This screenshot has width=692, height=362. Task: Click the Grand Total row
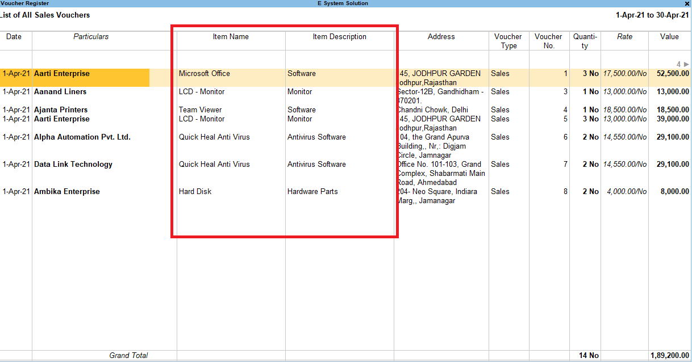pyautogui.click(x=128, y=355)
